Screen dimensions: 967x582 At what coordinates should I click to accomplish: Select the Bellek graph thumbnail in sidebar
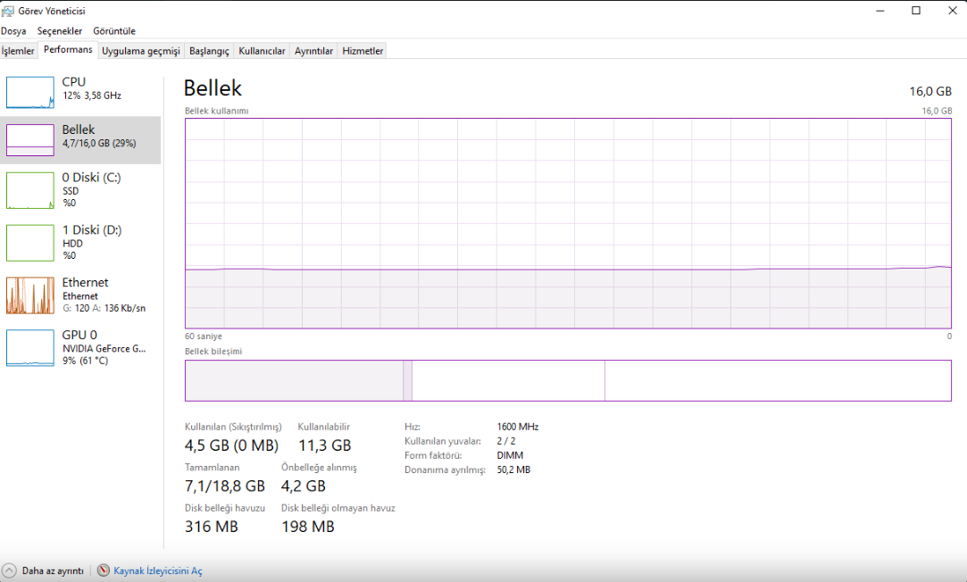[x=30, y=140]
